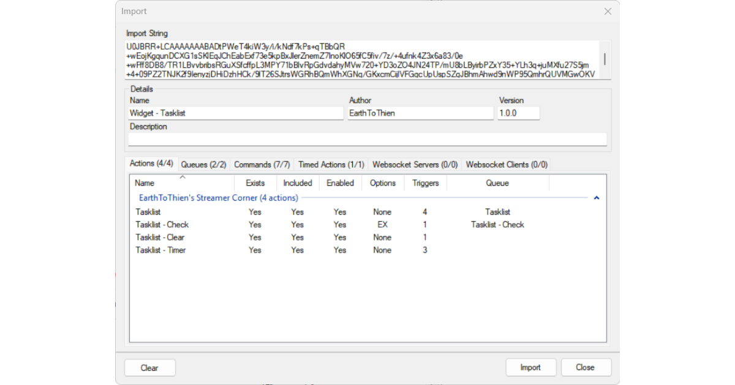
Task: Click the Exists column header
Action: click(x=255, y=183)
